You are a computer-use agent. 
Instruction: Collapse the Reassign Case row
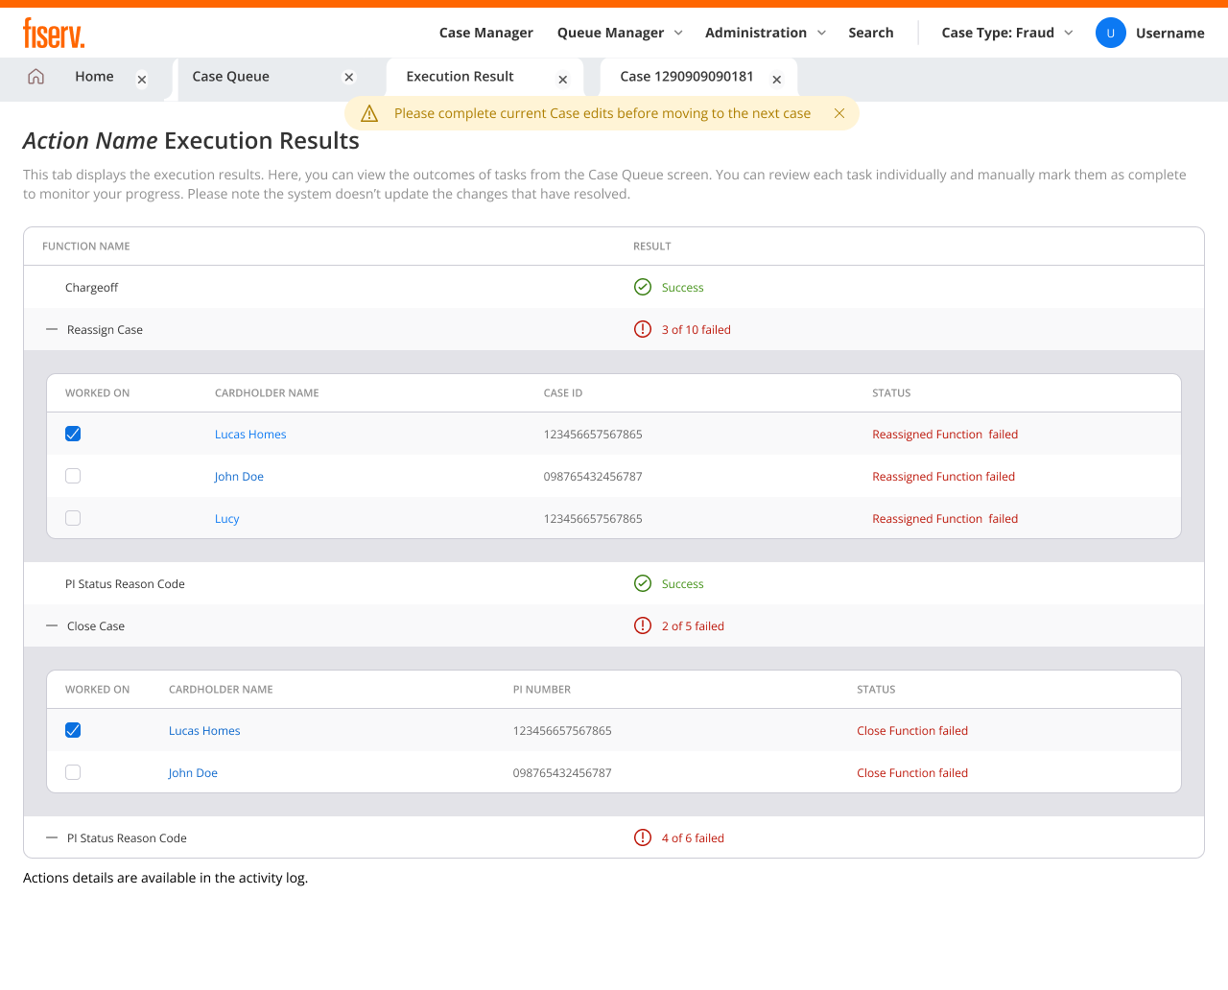pyautogui.click(x=52, y=329)
